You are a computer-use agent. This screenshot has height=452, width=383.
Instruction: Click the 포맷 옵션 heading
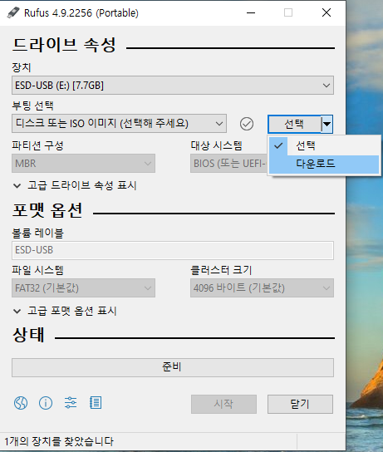click(47, 210)
